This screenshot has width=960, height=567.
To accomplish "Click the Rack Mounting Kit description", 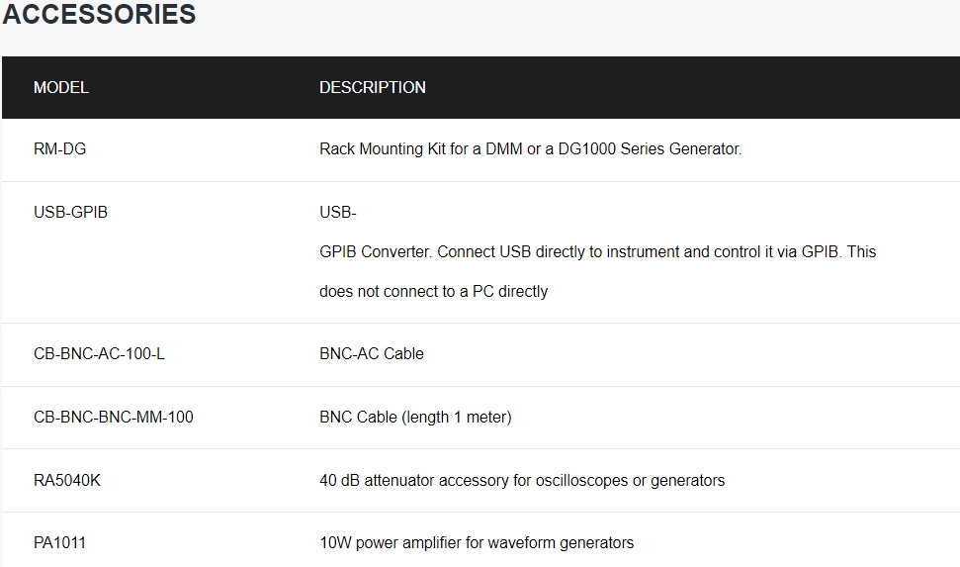I will [x=530, y=149].
